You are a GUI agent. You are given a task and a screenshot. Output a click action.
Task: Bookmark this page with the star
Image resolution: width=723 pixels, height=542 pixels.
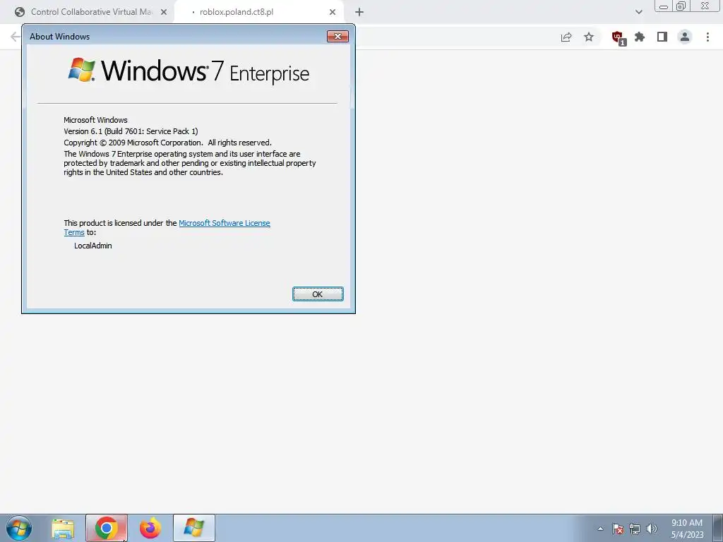coord(589,37)
